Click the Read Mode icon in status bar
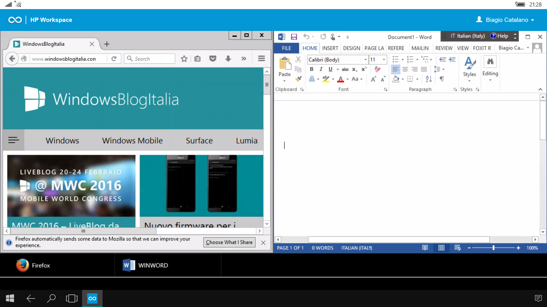 click(x=425, y=248)
